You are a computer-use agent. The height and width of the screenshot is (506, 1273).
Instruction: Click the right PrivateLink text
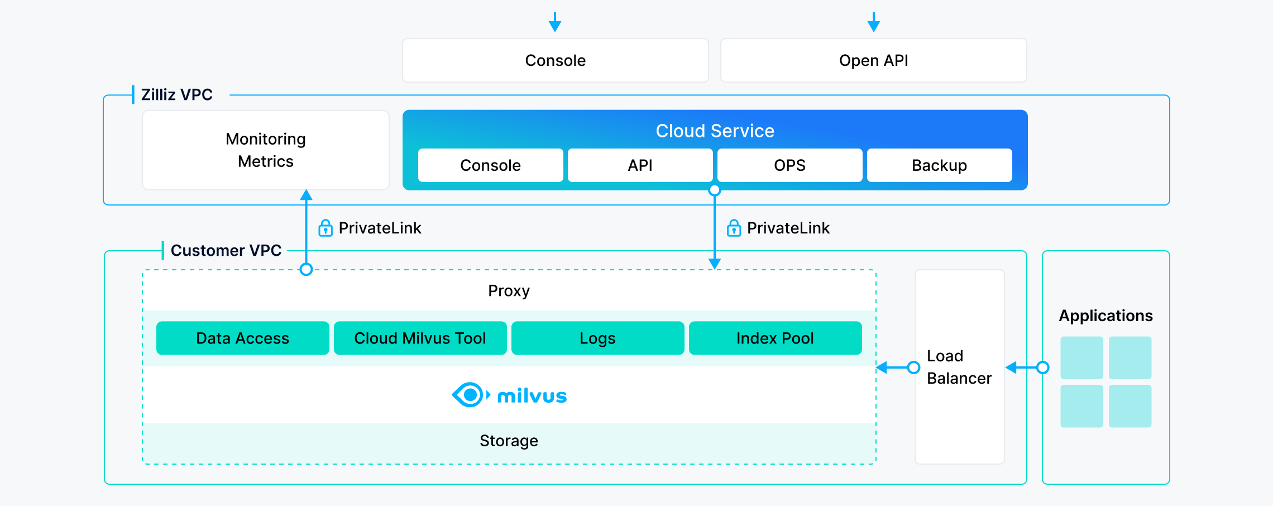pos(788,228)
